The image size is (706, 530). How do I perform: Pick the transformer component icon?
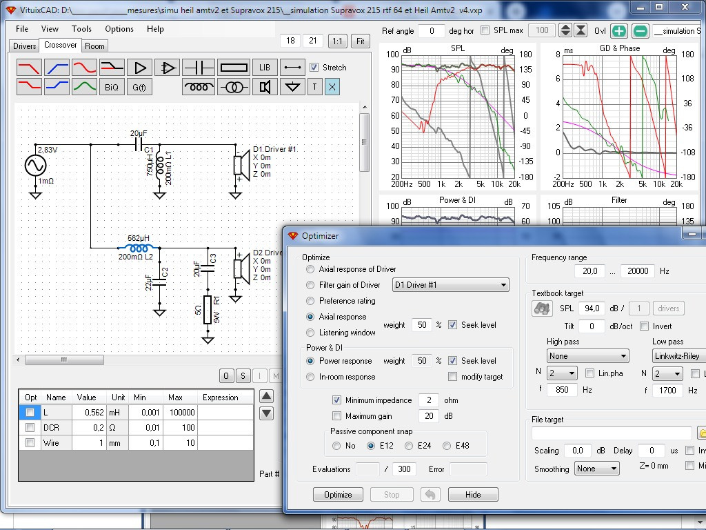click(233, 87)
